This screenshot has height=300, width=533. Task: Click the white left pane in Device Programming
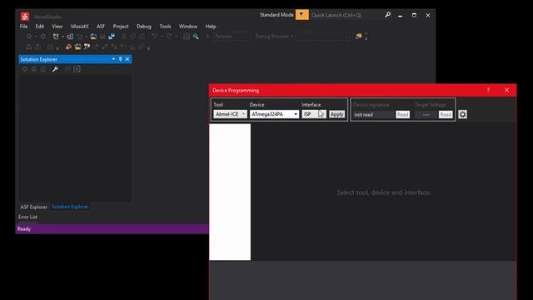point(230,192)
